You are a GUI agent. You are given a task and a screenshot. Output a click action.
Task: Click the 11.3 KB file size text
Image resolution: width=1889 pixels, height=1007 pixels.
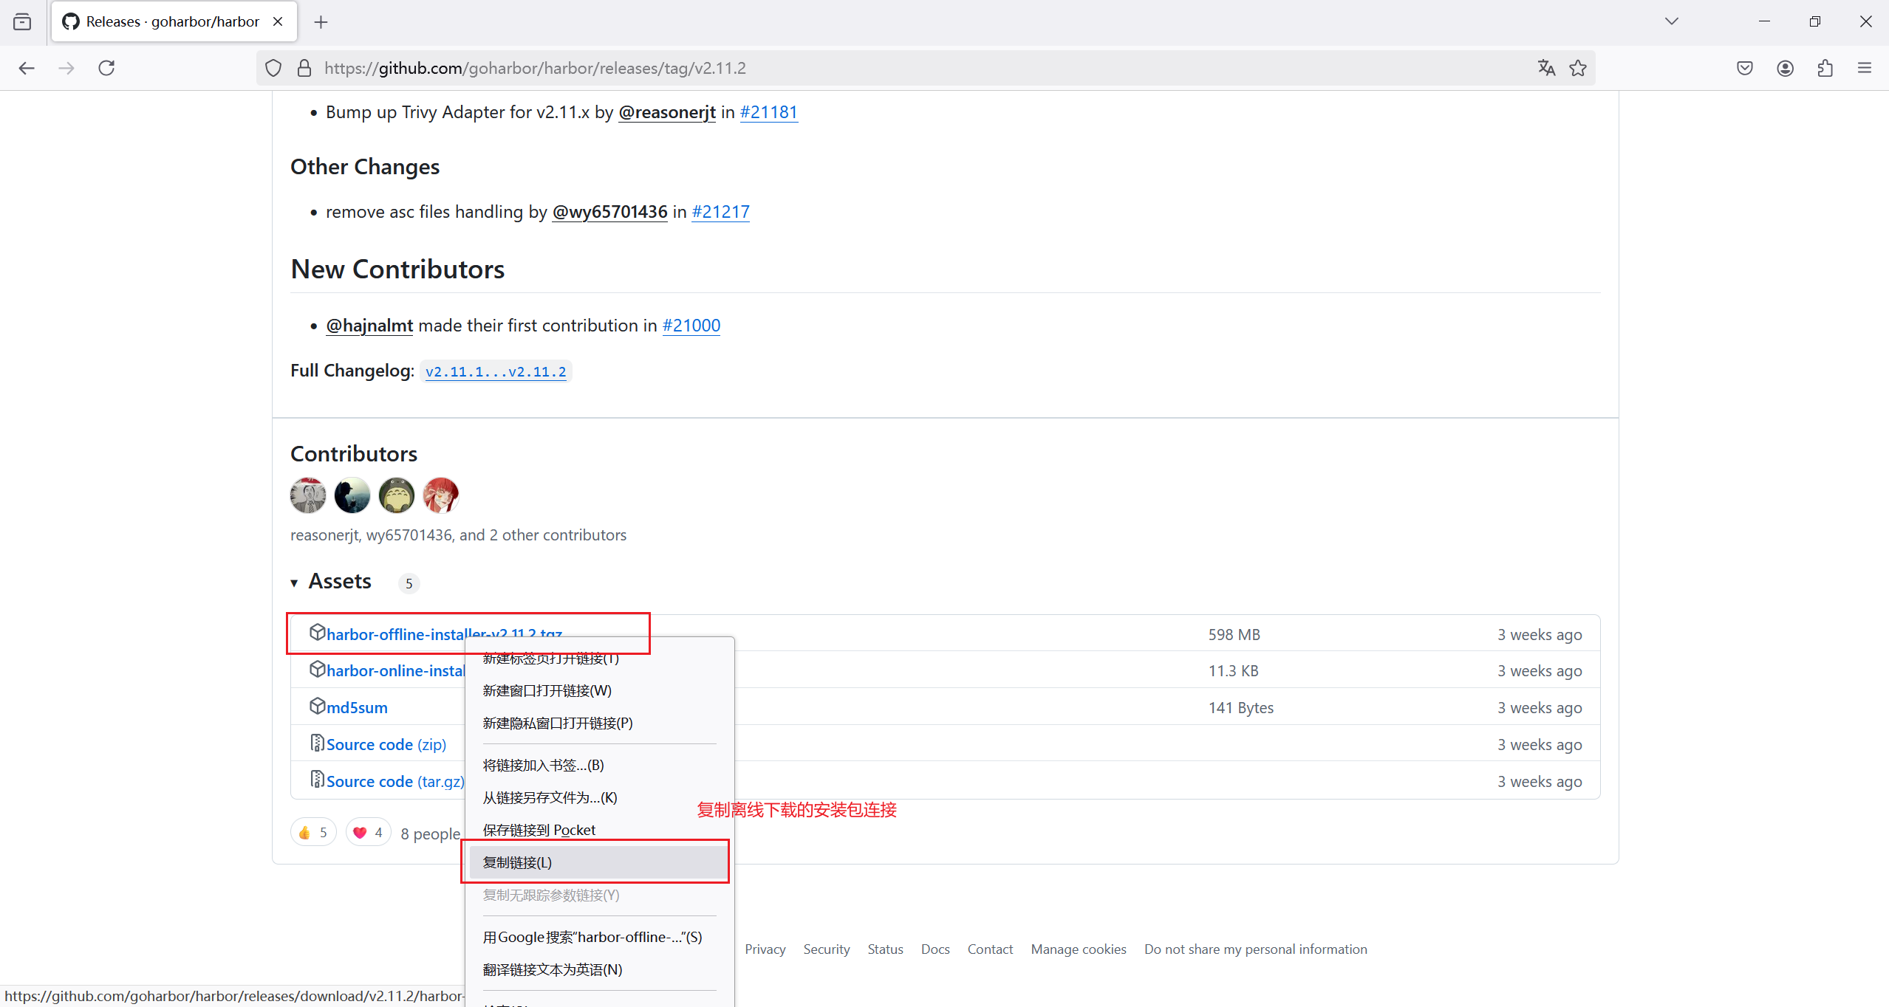[x=1234, y=671]
